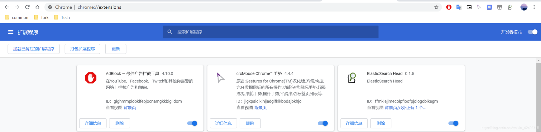Reload the extensions page
The width and height of the screenshot is (541, 132).
(x=27, y=7)
